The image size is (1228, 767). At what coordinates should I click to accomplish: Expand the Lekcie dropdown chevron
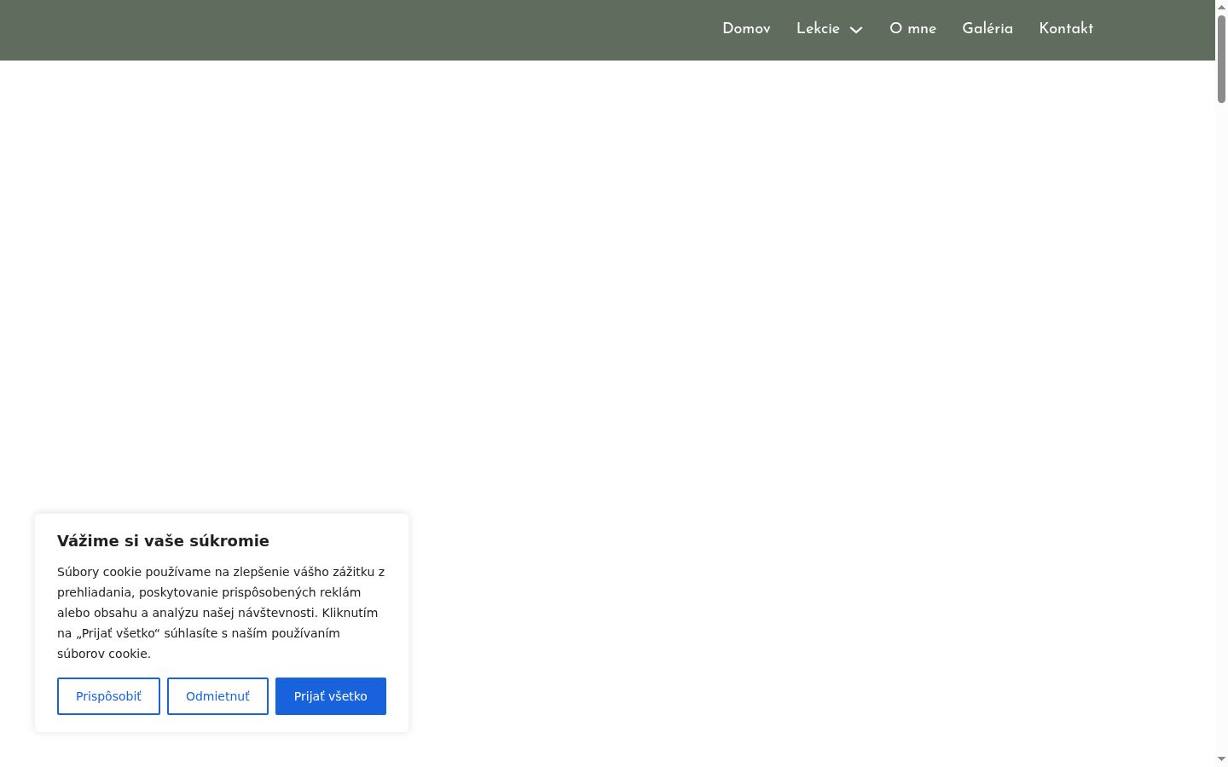pos(856,30)
